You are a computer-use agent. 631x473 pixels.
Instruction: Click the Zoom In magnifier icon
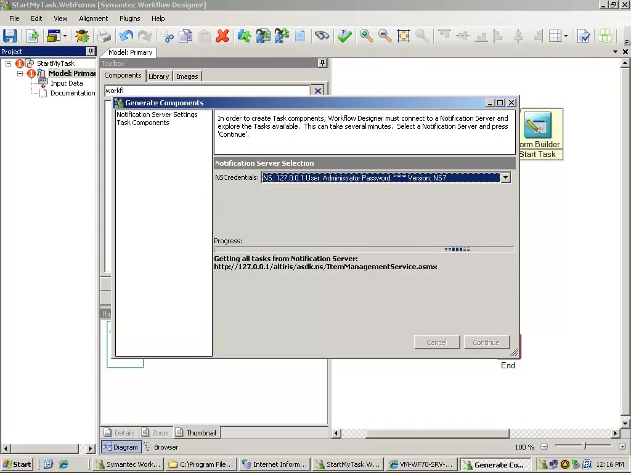coord(366,36)
